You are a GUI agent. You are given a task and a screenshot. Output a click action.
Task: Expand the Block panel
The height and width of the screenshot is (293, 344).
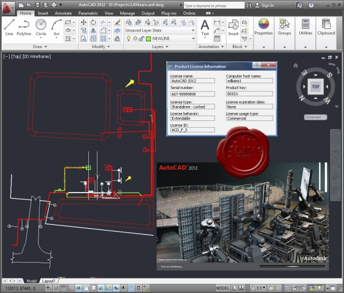[x=240, y=46]
